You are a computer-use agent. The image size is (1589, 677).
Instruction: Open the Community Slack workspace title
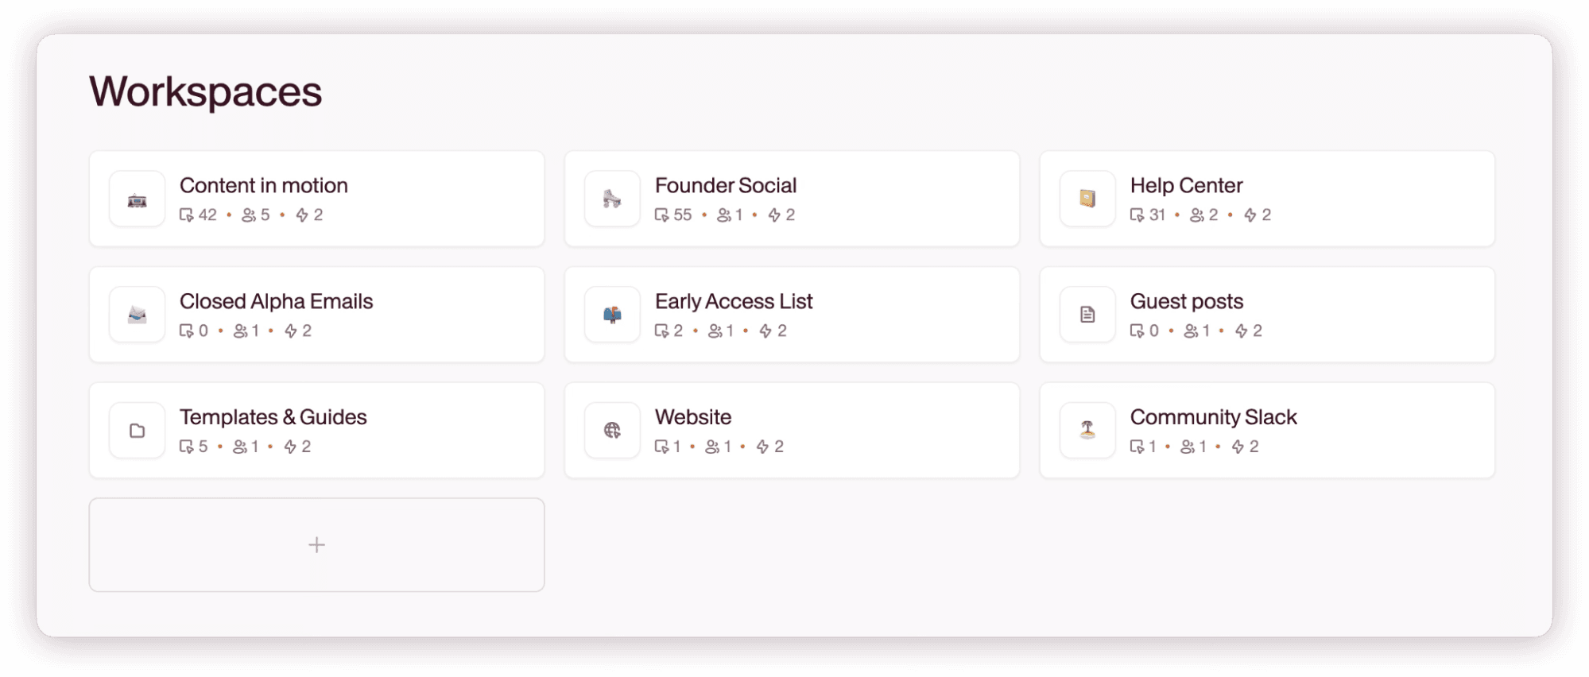tap(1213, 418)
